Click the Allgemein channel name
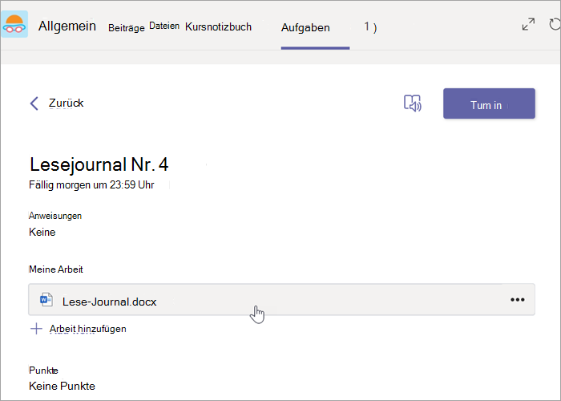The image size is (561, 401). click(67, 26)
